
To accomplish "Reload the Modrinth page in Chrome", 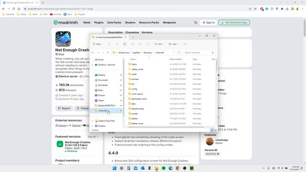I will click(x=14, y=9).
